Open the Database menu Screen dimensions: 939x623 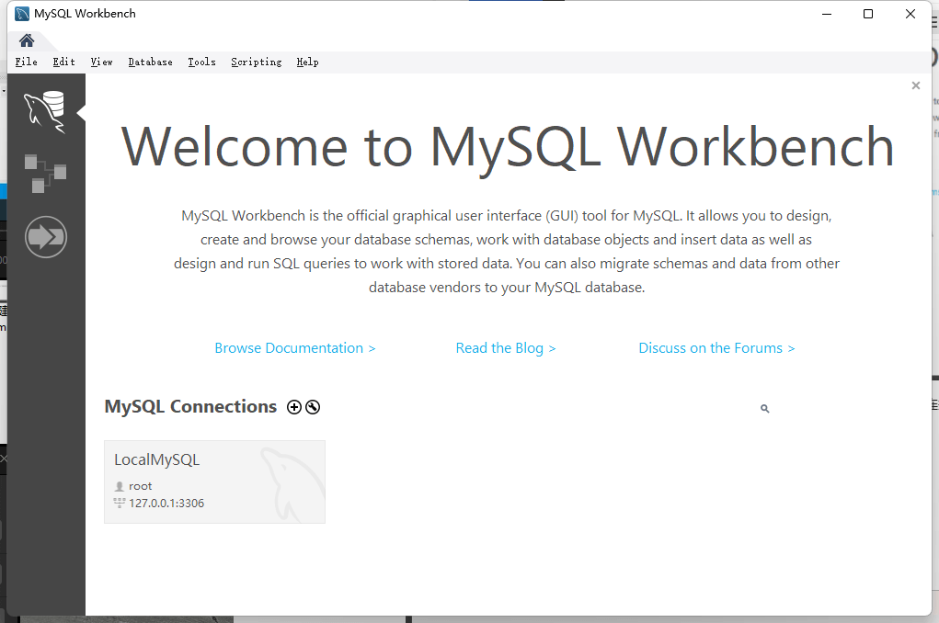150,62
